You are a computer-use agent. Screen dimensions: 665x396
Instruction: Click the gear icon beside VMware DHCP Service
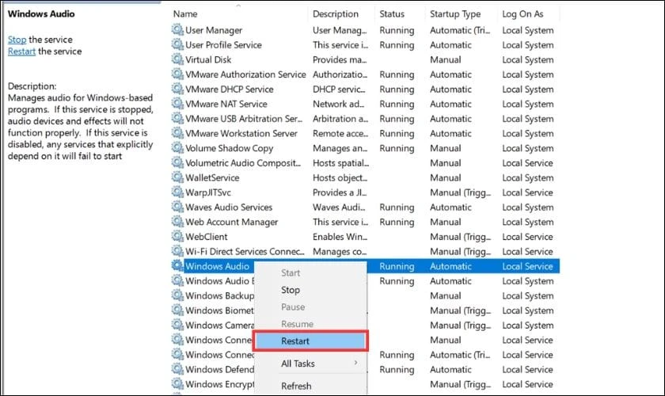click(177, 89)
